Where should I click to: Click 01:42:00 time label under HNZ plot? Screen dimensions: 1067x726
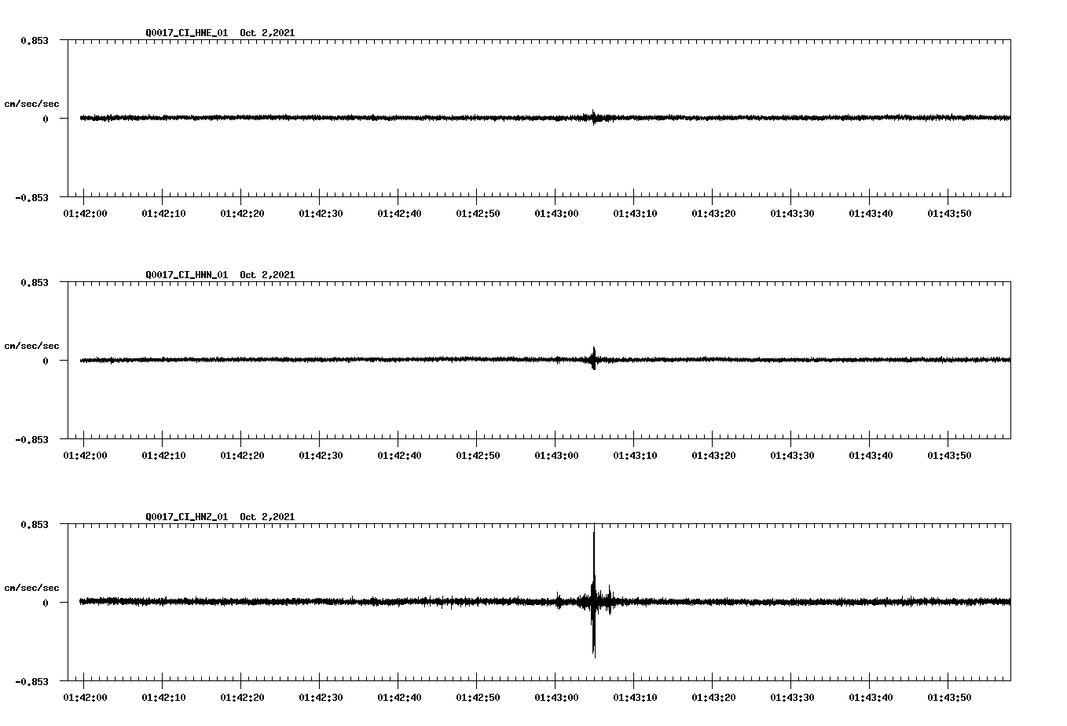tap(85, 698)
